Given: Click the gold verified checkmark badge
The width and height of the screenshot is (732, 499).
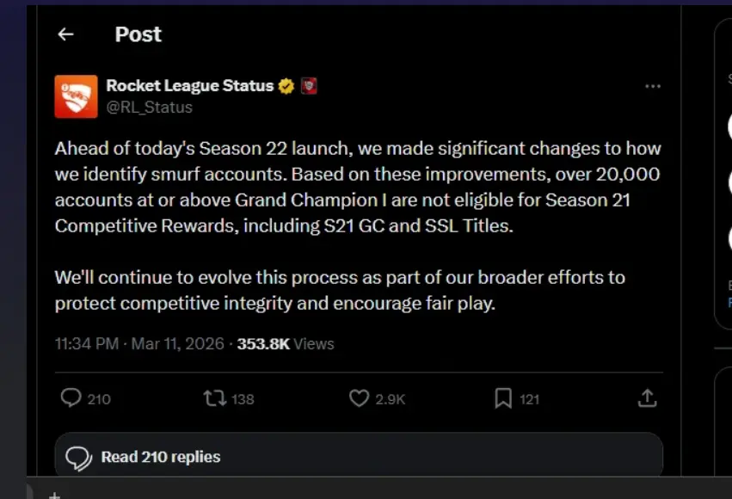Looking at the screenshot, I should pyautogui.click(x=286, y=86).
